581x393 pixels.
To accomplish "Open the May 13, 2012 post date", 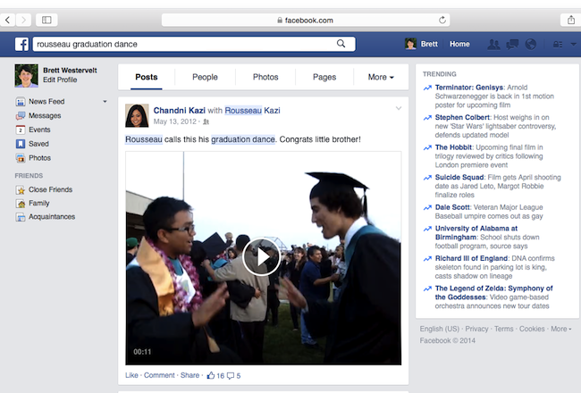I will (x=175, y=121).
